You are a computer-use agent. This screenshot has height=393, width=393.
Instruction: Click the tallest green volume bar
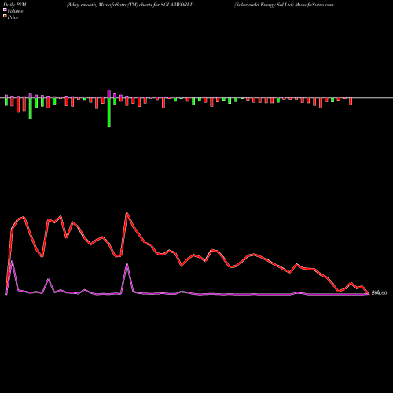pos(109,112)
